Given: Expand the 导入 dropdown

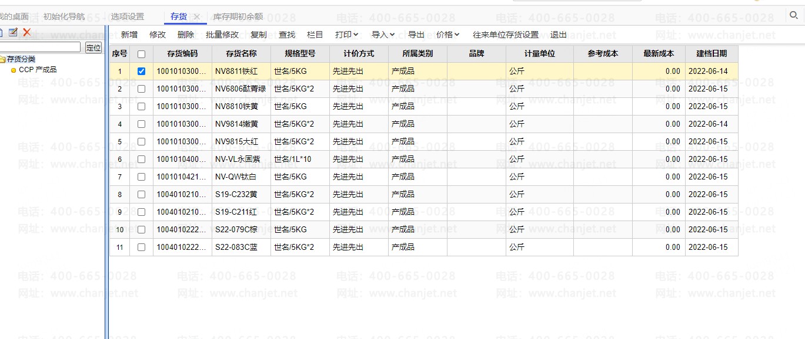Looking at the screenshot, I should (x=383, y=35).
